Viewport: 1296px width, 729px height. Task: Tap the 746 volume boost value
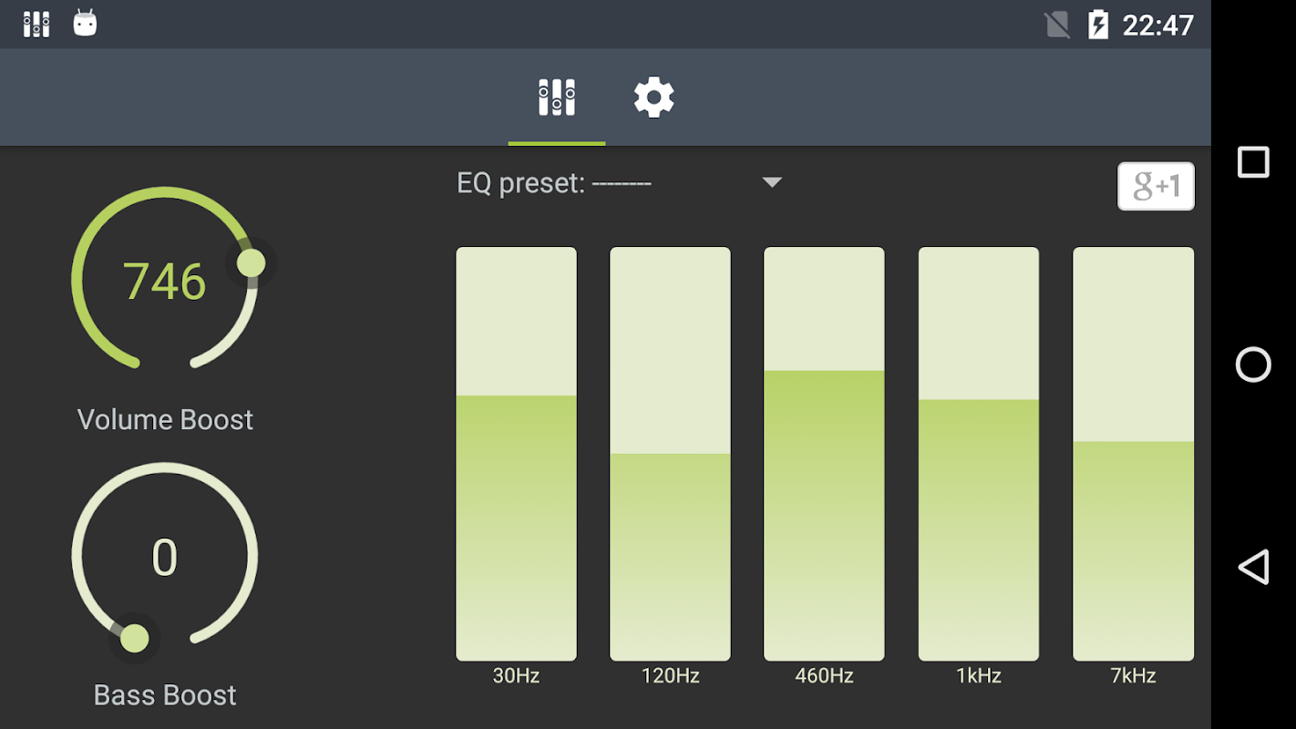pos(165,282)
